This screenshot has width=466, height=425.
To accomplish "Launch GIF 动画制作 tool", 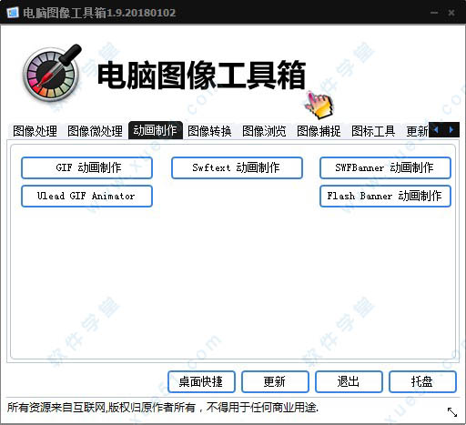I will coord(86,167).
